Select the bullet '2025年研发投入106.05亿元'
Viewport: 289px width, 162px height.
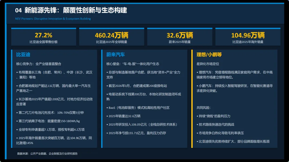[142, 125]
